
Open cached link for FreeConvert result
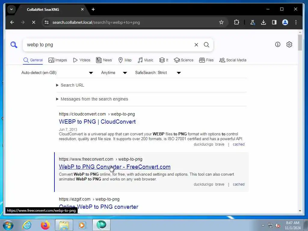pyautogui.click(x=239, y=184)
